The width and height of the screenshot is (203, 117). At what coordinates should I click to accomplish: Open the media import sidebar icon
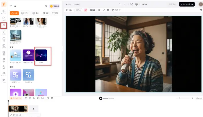coord(4,19)
